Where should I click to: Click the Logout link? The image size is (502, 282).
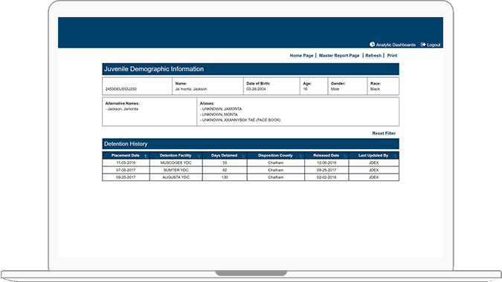point(434,45)
